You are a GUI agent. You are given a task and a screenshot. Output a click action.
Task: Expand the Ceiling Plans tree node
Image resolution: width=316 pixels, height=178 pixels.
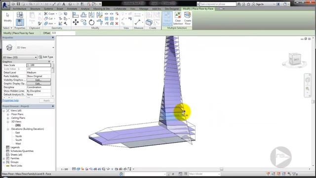[8, 118]
